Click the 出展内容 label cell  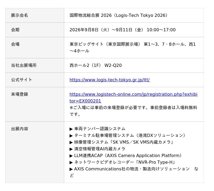point(35,152)
